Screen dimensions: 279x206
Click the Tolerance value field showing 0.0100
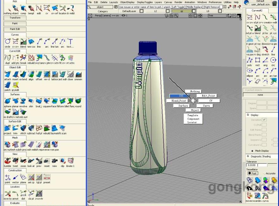point(252,165)
